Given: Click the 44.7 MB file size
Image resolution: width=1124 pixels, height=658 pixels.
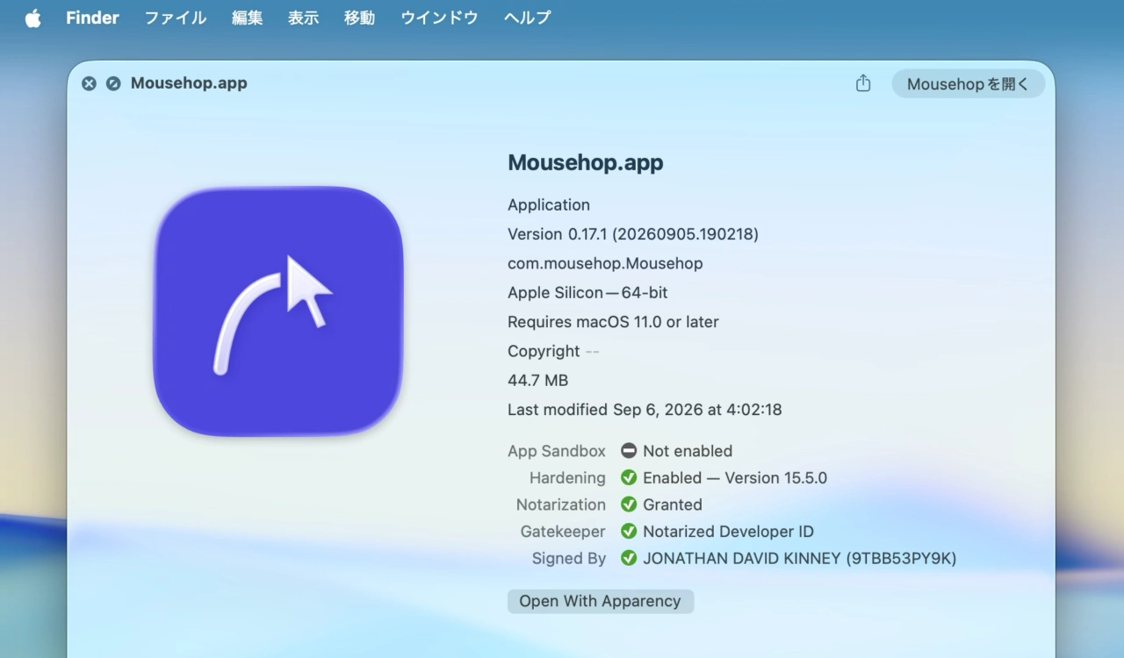Looking at the screenshot, I should coord(537,381).
